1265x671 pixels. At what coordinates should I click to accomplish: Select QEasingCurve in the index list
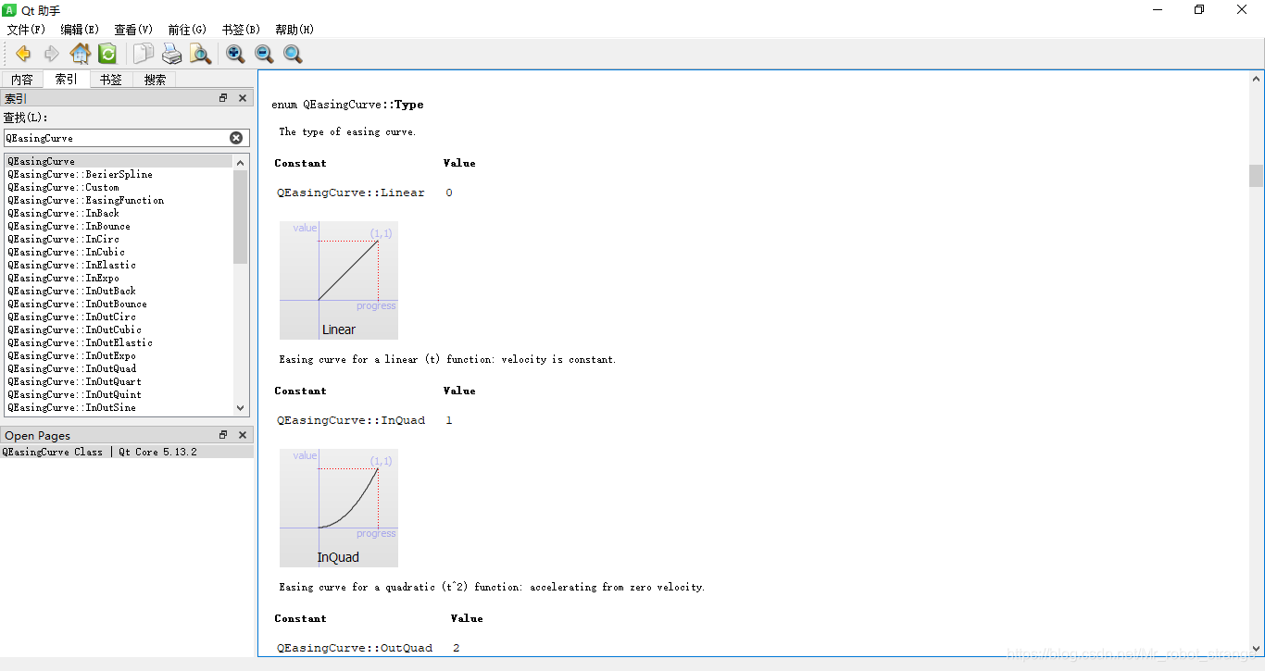(x=119, y=161)
